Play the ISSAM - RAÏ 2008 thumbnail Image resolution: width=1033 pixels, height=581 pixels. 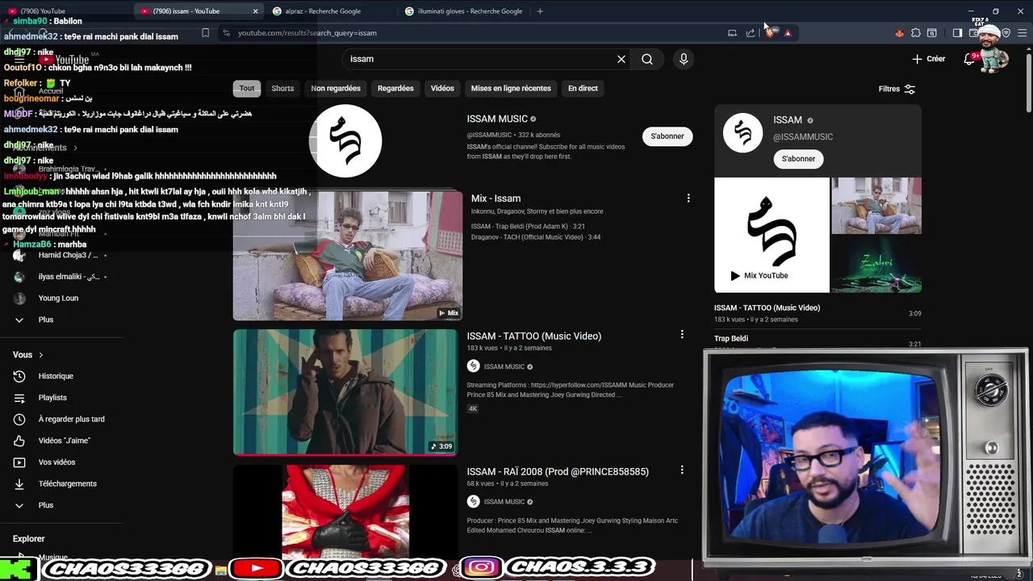tap(345, 511)
